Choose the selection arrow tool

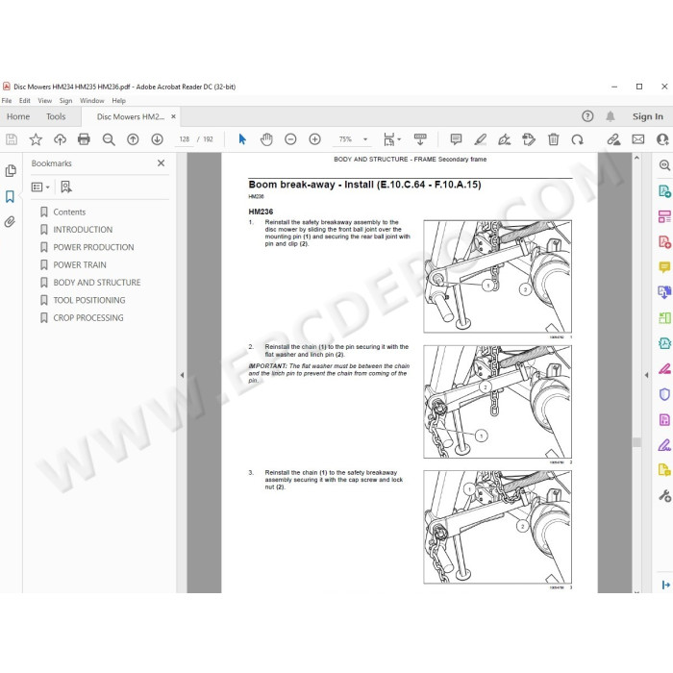coord(242,139)
